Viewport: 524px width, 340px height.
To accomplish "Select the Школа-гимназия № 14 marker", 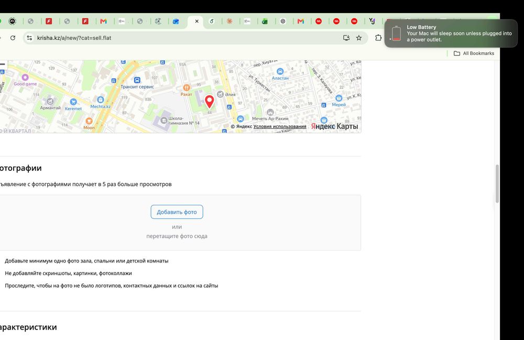I will (x=163, y=120).
